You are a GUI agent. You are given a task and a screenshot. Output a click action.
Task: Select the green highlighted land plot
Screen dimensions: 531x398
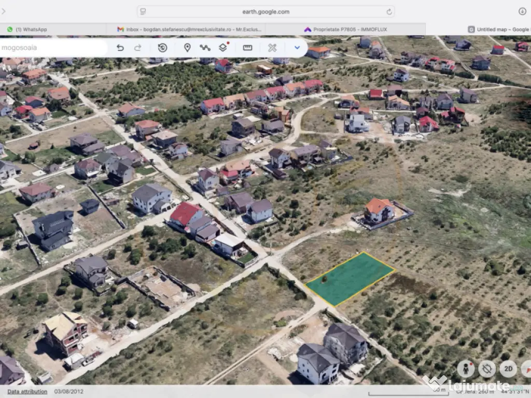(x=350, y=278)
